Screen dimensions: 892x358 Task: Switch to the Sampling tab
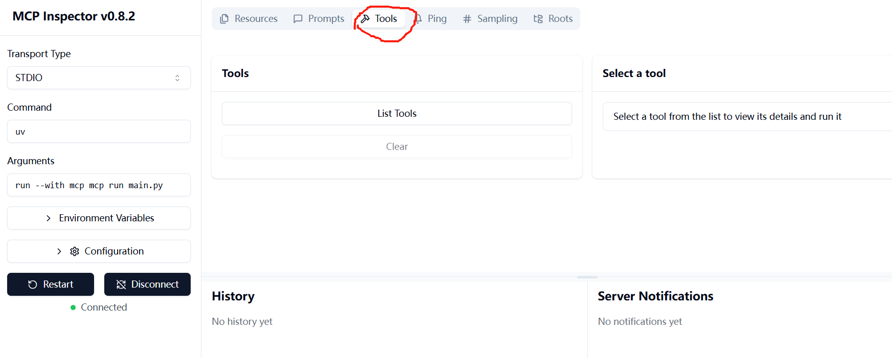(490, 19)
